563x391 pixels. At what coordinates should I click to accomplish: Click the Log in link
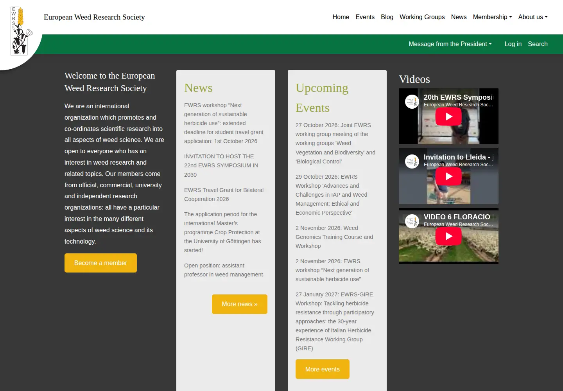[513, 44]
